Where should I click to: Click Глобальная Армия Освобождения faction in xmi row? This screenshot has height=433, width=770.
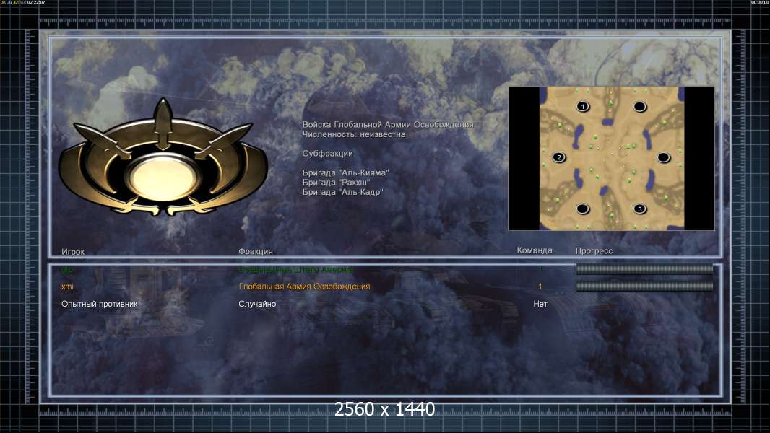coord(305,287)
